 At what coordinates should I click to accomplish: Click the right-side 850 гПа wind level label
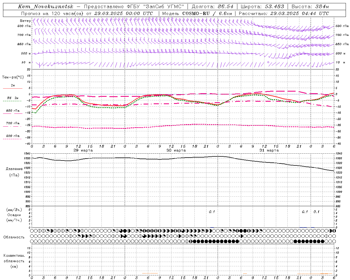coord(342,44)
